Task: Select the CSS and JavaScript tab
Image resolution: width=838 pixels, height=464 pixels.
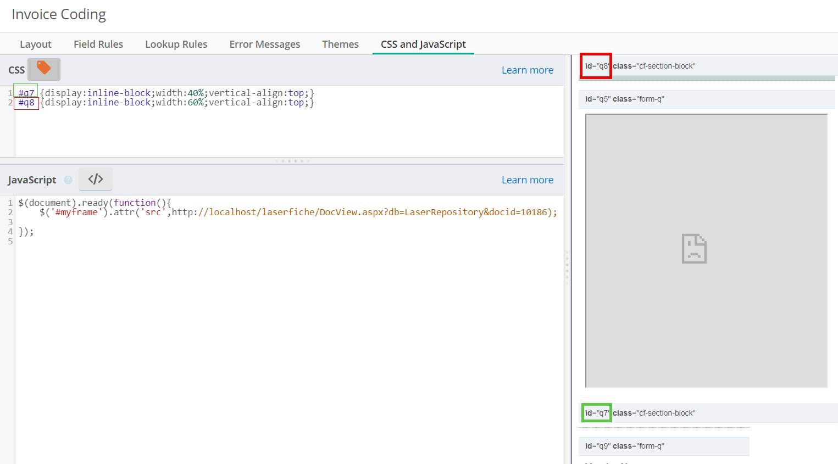Action: [x=423, y=44]
